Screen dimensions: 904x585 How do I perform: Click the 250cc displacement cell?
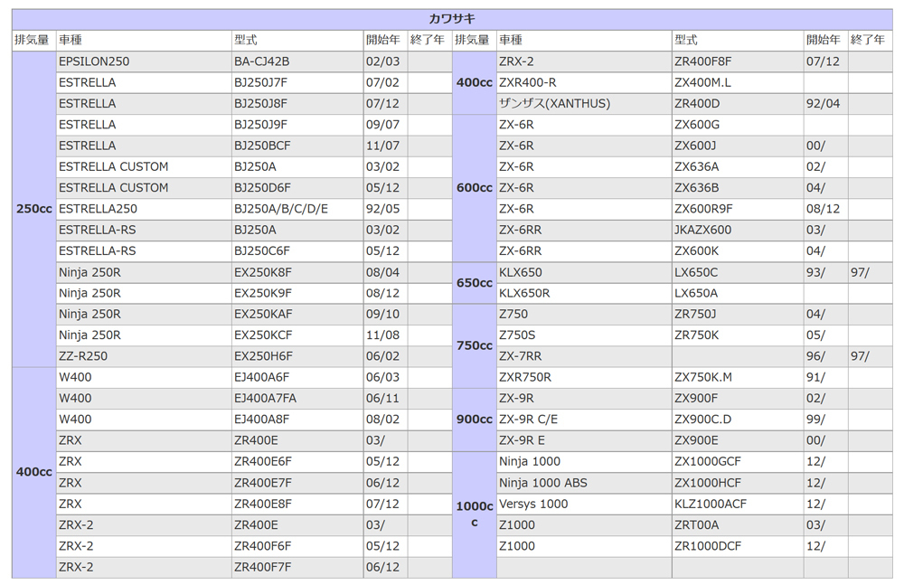[34, 209]
